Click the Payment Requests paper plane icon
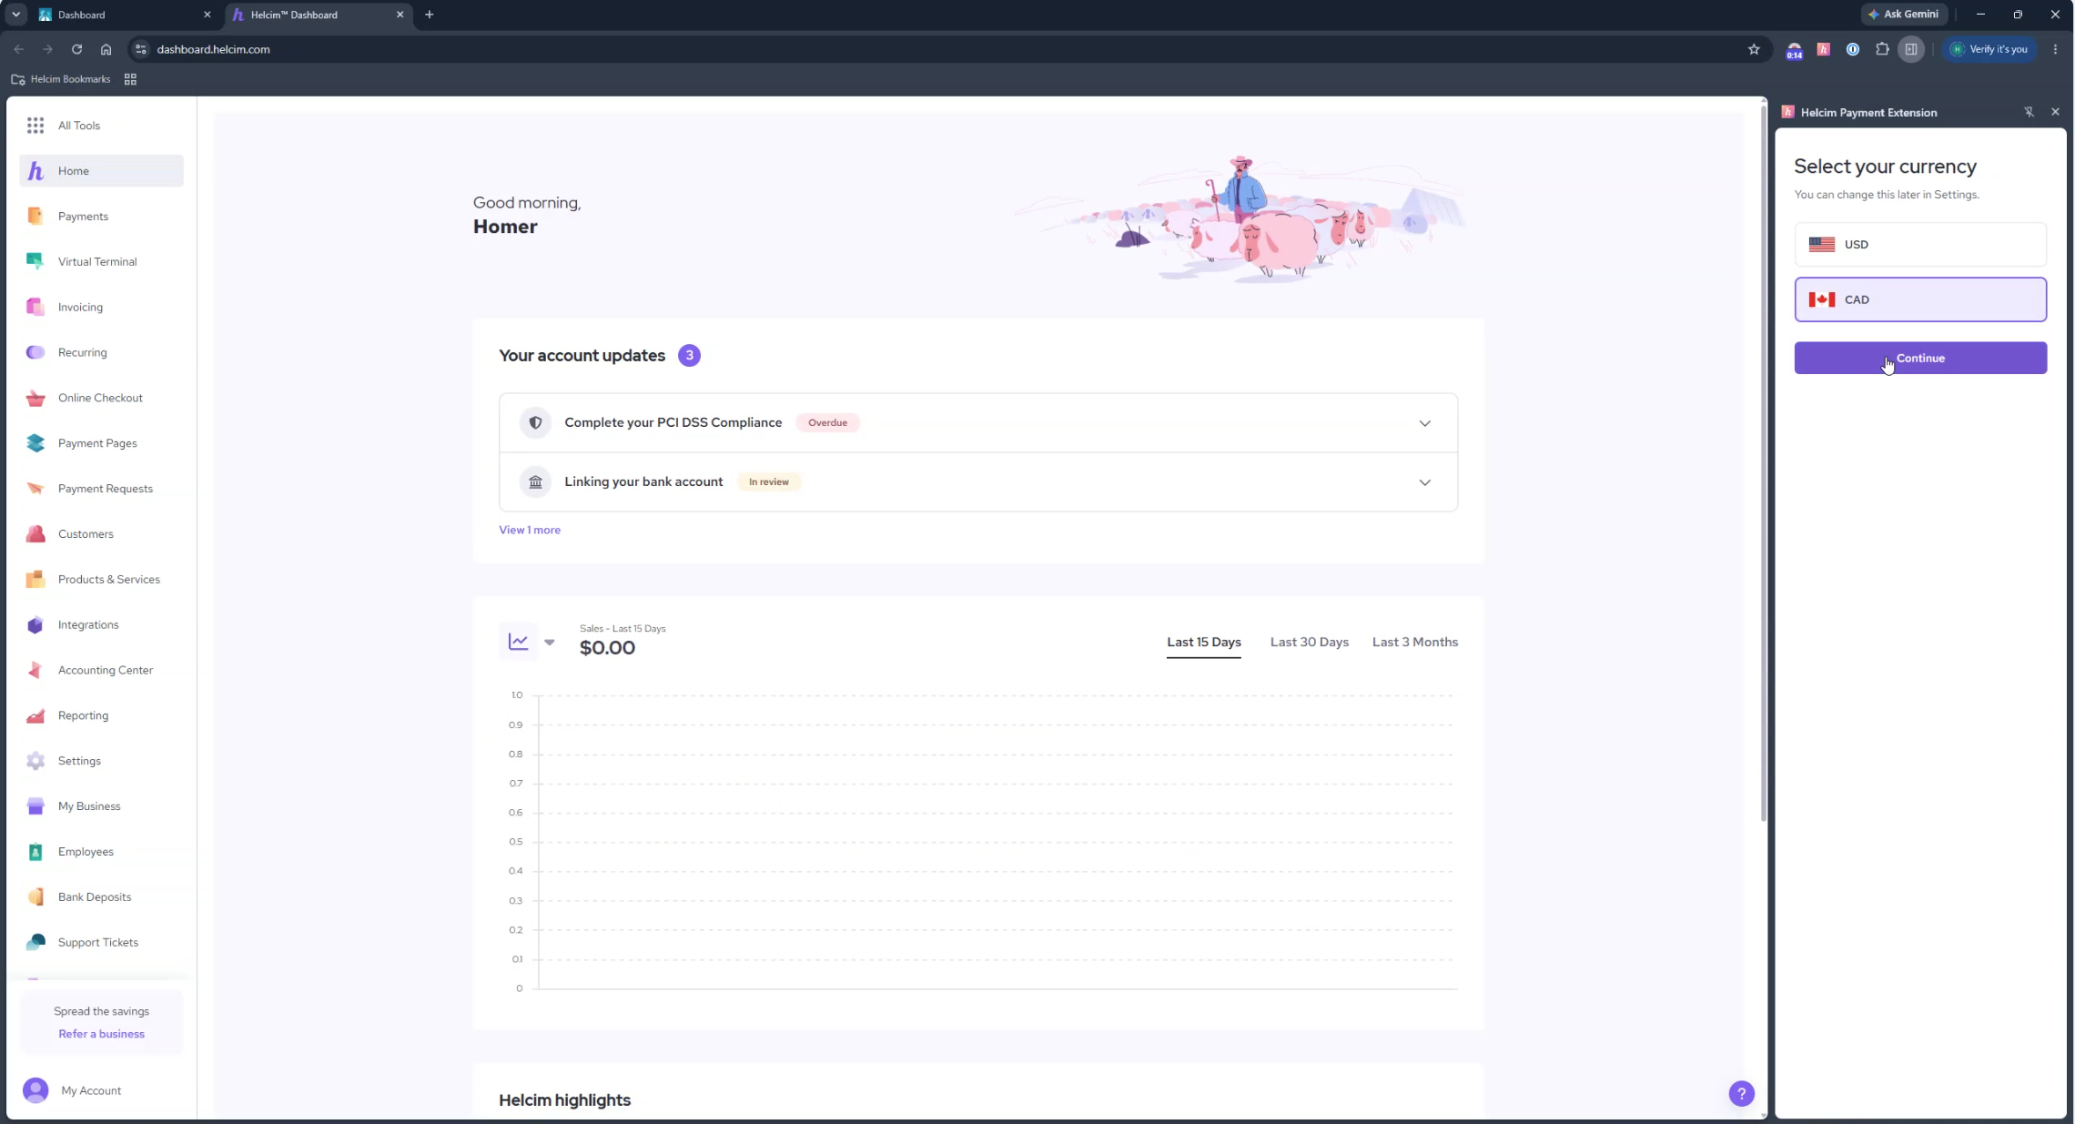 pos(35,489)
